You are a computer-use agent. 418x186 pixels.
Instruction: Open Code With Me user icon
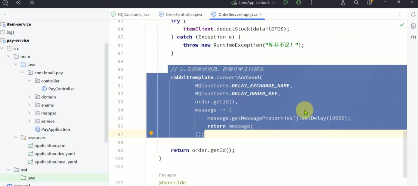tap(343, 3)
